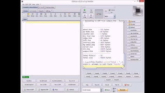Image resolution: width=165 pixels, height=93 pixels.
Task: Toggle the DTR line button
Action: point(85,16)
